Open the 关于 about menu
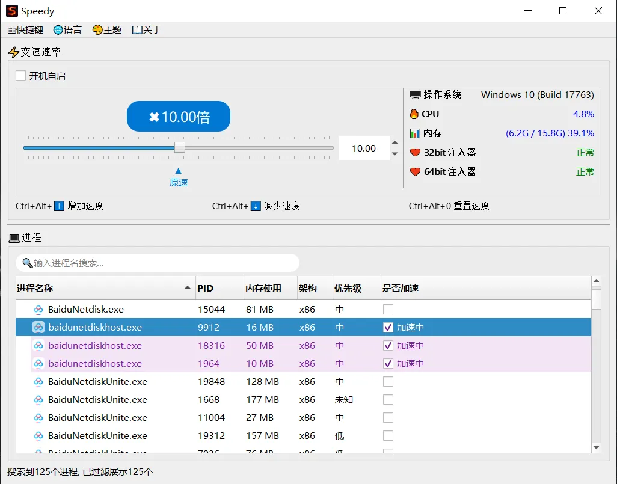Screen dimensions: 617x484 (147, 30)
